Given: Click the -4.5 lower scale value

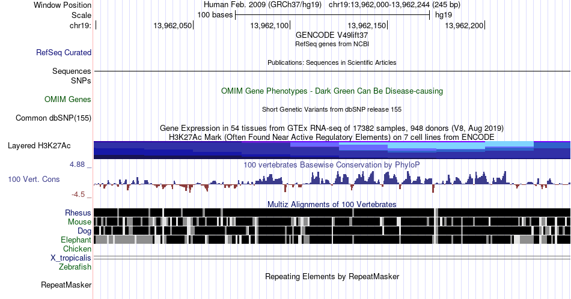Looking at the screenshot, I should [x=78, y=195].
